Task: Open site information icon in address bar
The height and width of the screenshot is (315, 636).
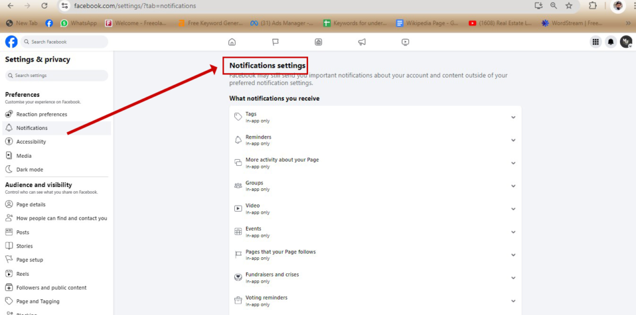Action: 65,6
